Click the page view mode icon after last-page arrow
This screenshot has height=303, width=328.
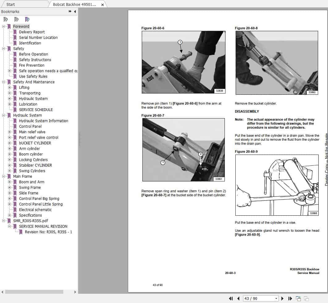(298, 298)
